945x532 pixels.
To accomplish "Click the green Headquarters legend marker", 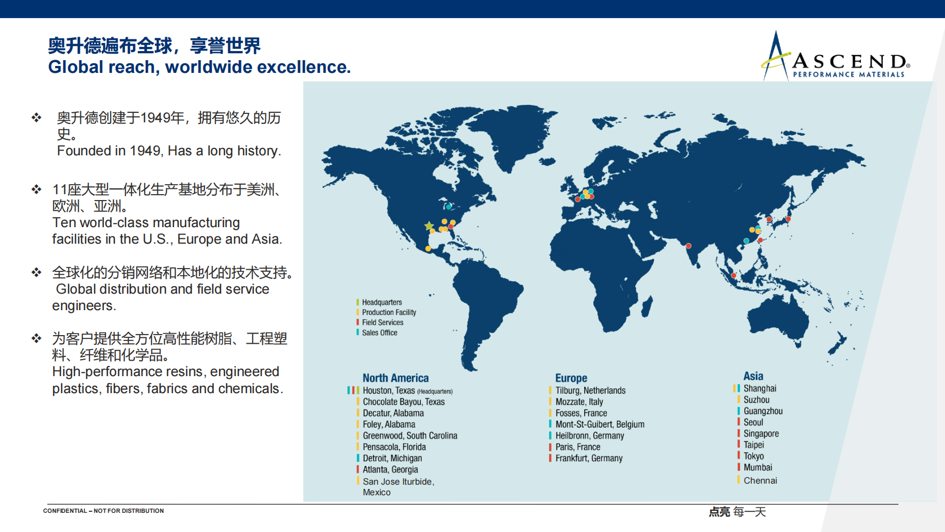I will tap(358, 302).
